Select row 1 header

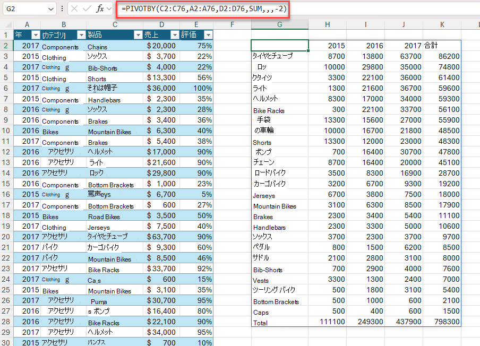tap(6, 35)
